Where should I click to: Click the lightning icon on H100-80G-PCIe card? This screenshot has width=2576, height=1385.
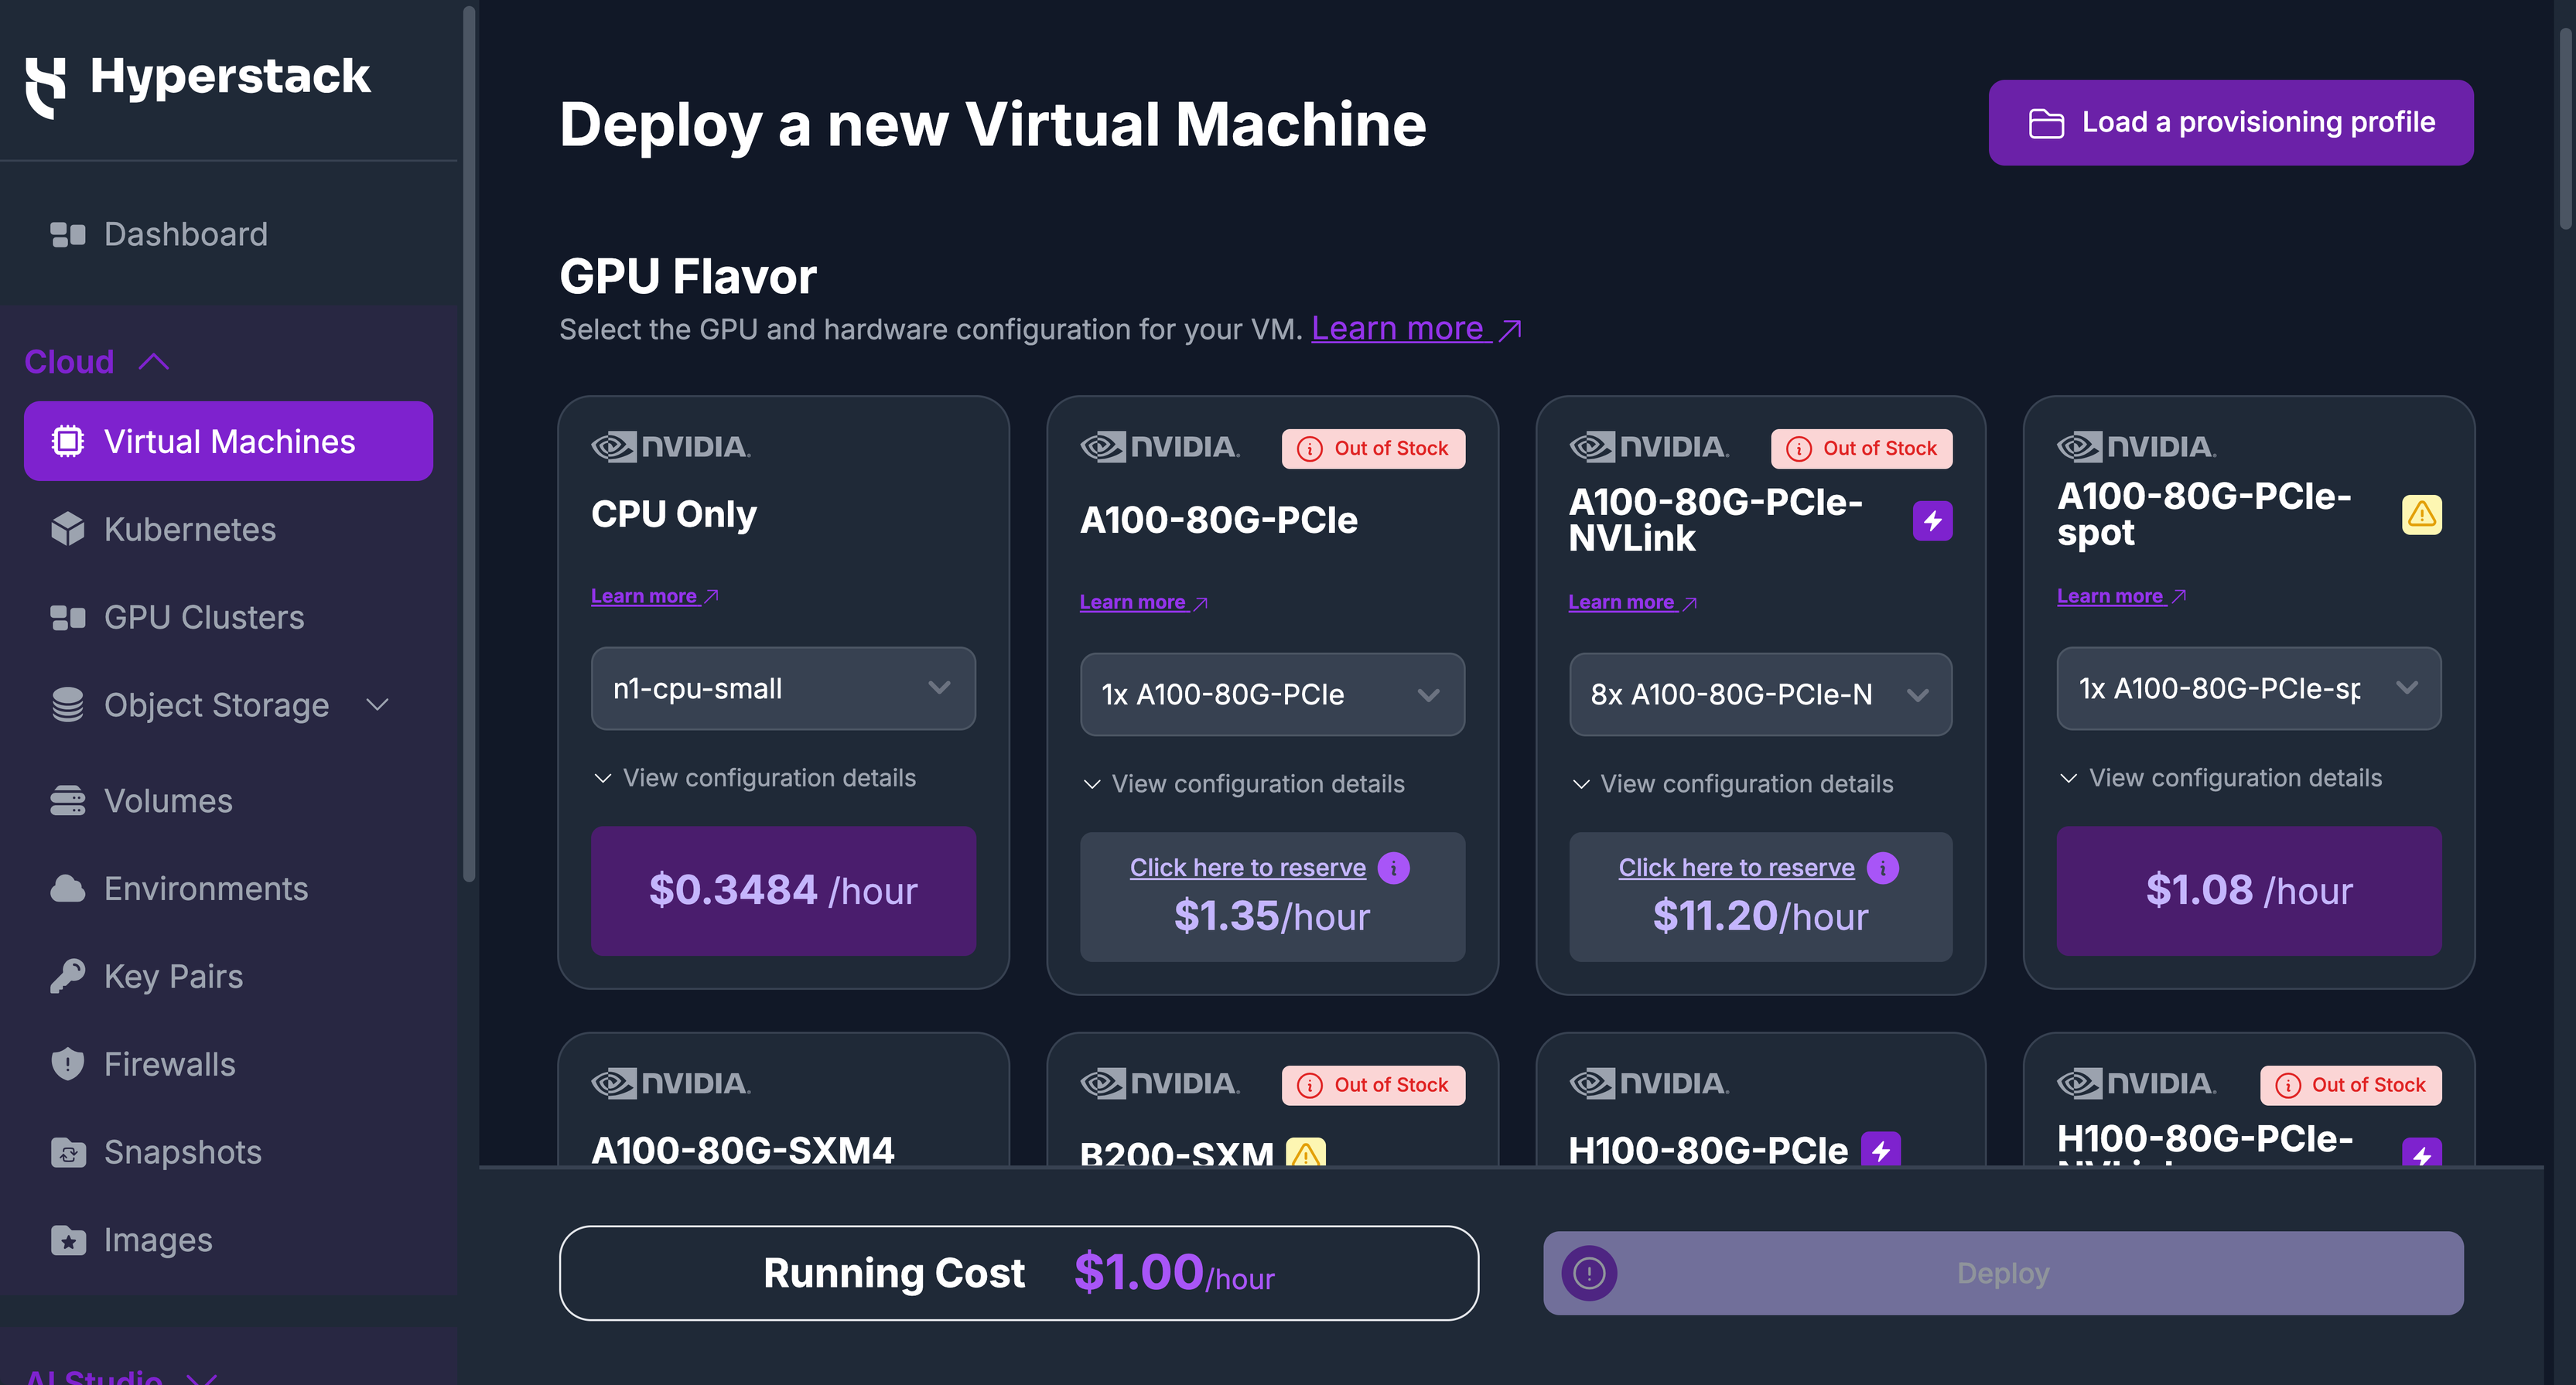click(x=1880, y=1150)
